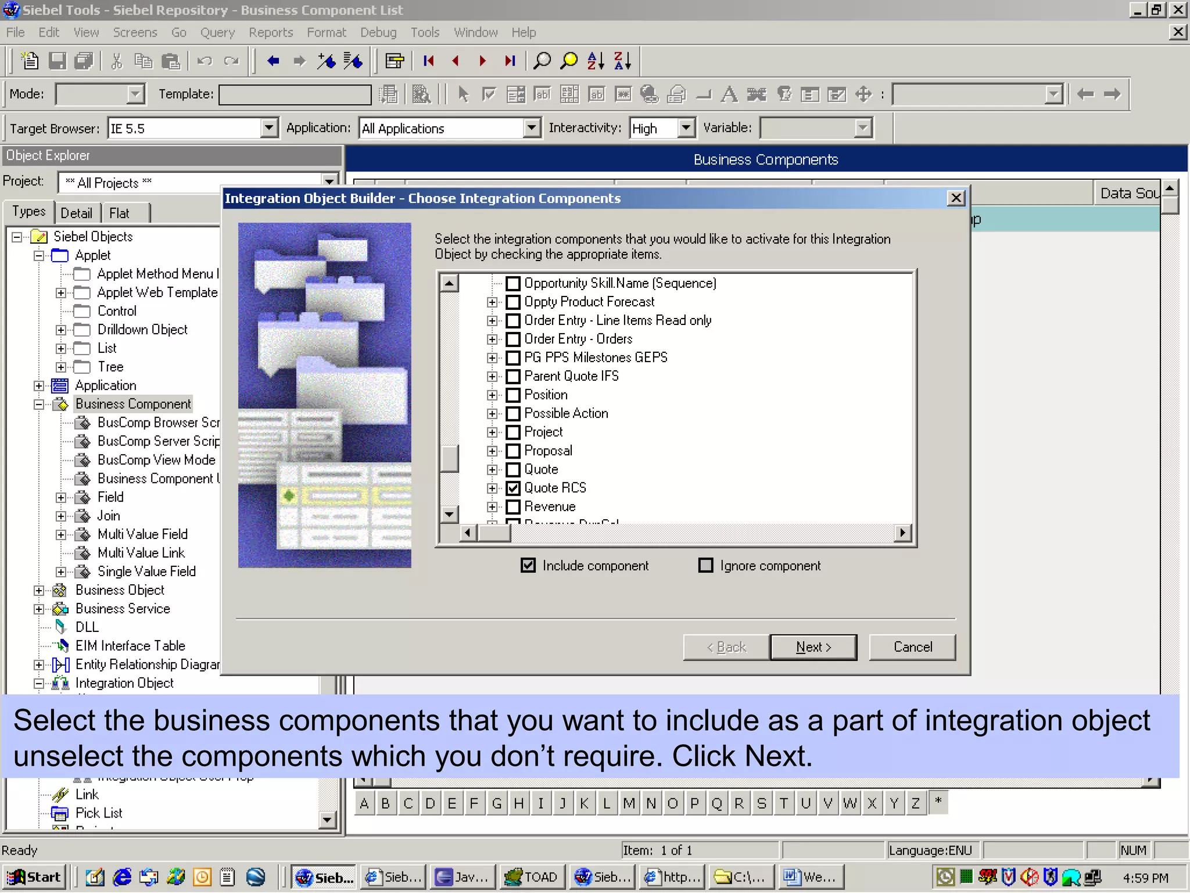1190x893 pixels.
Task: Click alphabet index letter Q
Action: [x=716, y=803]
